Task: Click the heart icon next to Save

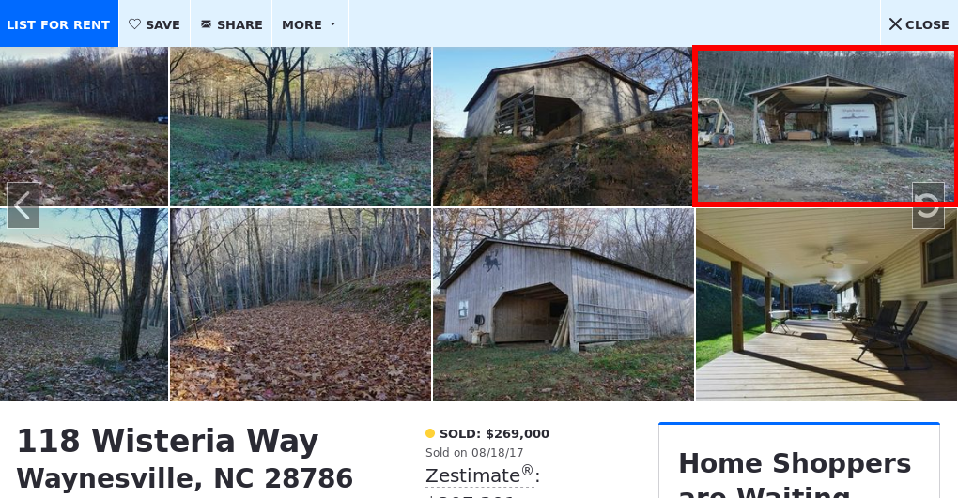Action: pos(134,24)
